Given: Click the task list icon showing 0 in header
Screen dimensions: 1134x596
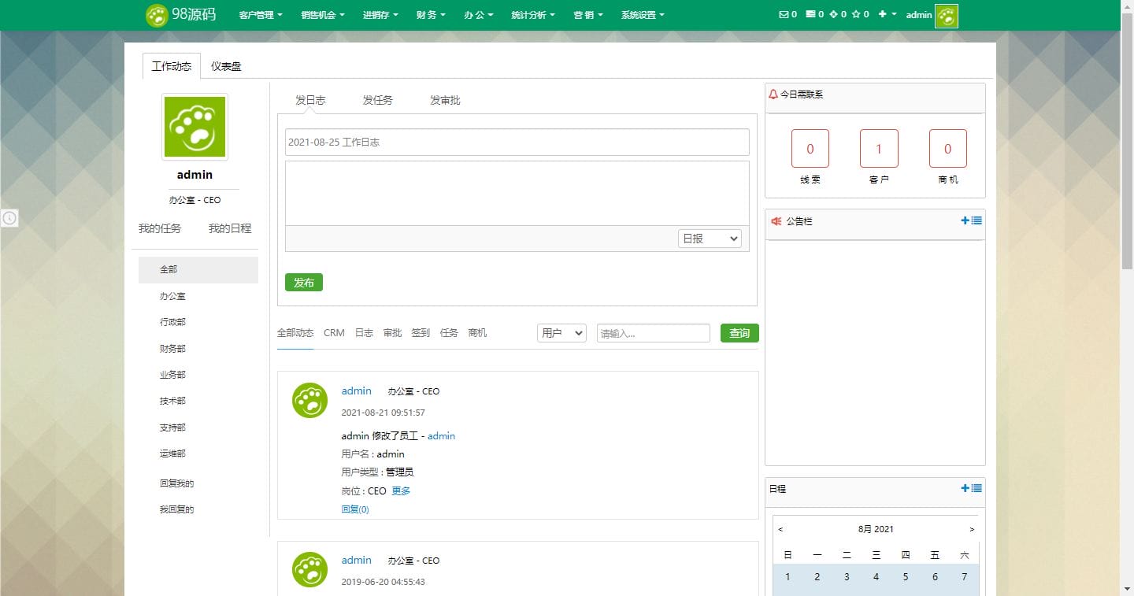Looking at the screenshot, I should (x=810, y=14).
